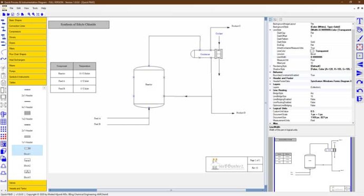Open the View menu

pos(27,8)
